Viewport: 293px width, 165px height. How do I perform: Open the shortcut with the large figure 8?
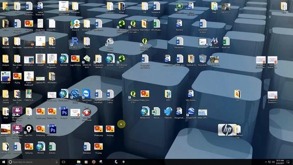click(75, 24)
